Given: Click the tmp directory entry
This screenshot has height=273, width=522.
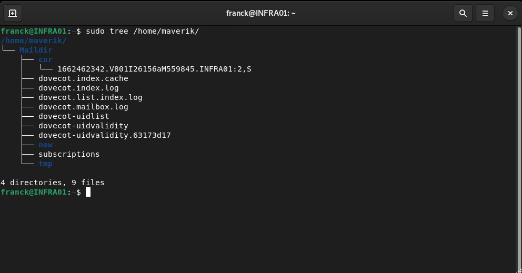Looking at the screenshot, I should tap(45, 164).
